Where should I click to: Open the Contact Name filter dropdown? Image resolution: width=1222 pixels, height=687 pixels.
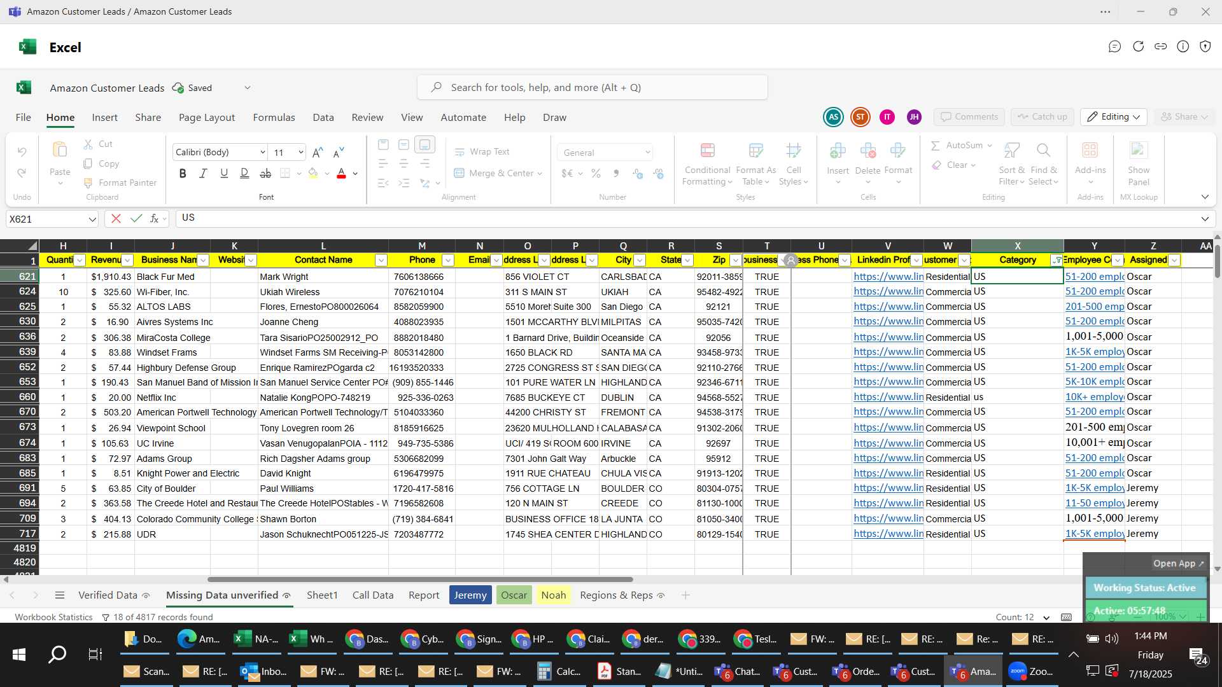click(x=381, y=260)
